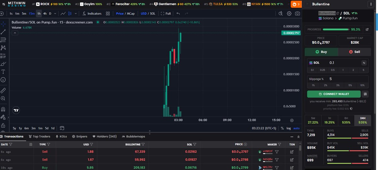Select the 5m timeframe
This screenshot has width=378, height=170.
24,14
